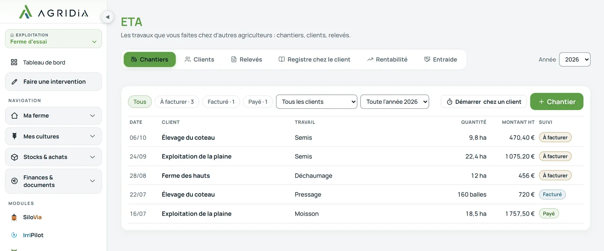
Task: Click the Facturé badge on Pressage row
Action: click(552, 194)
